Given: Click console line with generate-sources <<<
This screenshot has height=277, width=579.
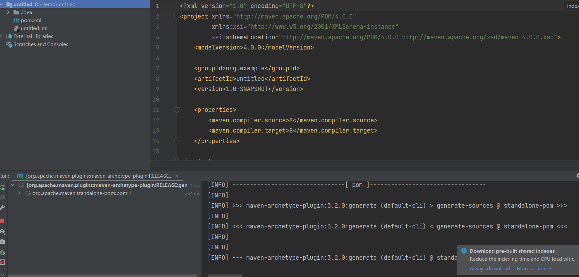Looking at the screenshot, I should pos(387,226).
